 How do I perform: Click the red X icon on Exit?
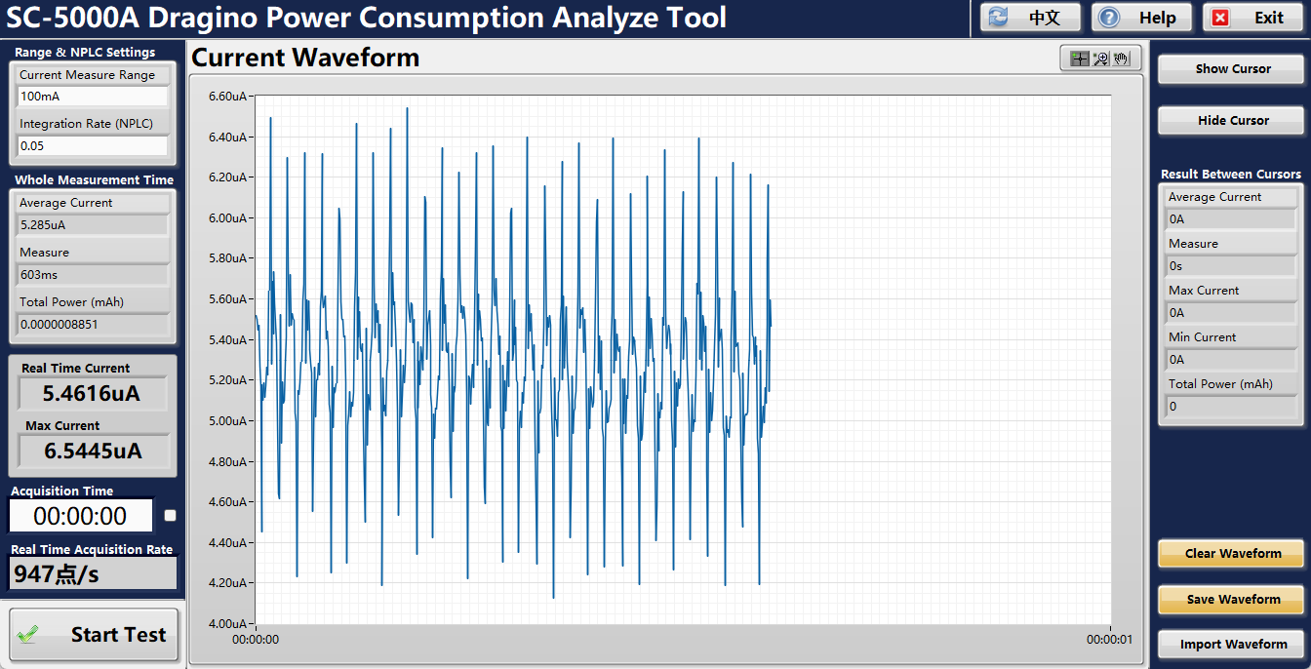1221,18
